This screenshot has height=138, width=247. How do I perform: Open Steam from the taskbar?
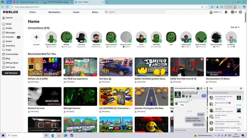72,135
